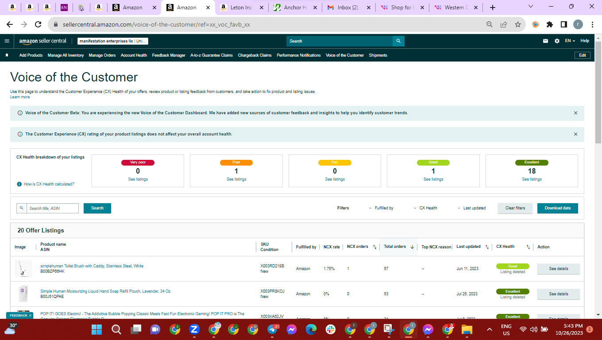Go to Performance Notifications

tap(299, 55)
